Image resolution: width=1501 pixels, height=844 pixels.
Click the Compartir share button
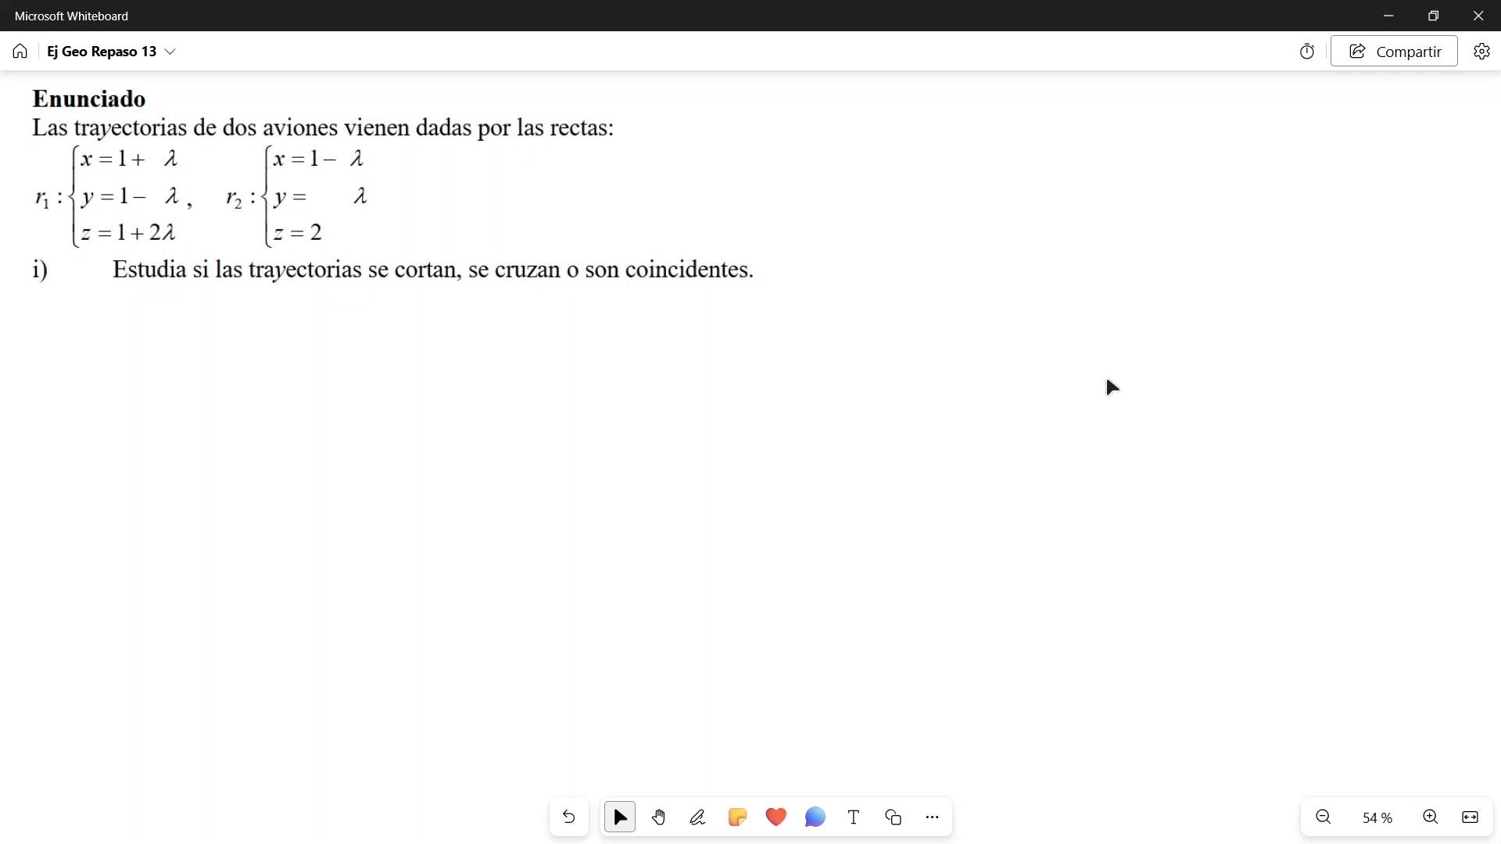(x=1394, y=52)
